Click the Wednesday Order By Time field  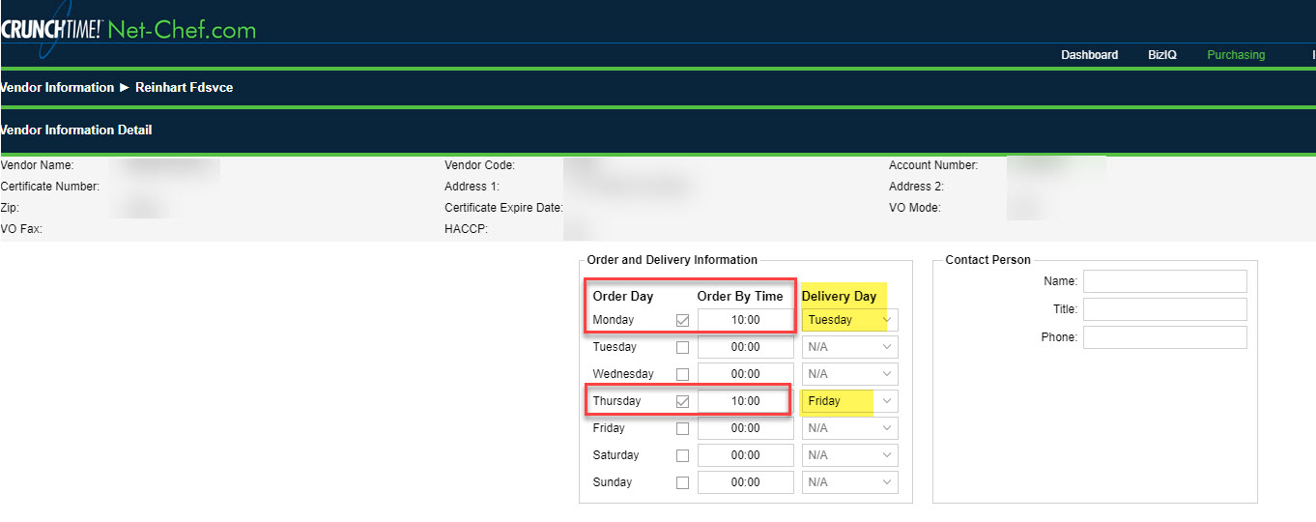click(745, 374)
